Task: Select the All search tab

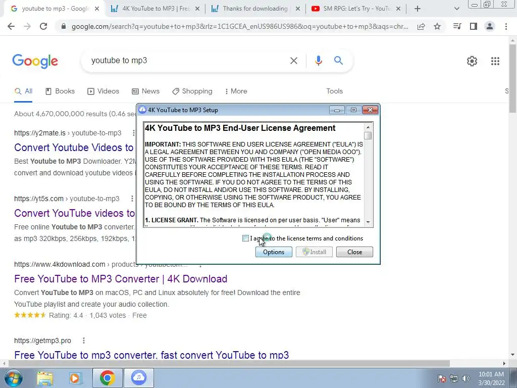Action: point(23,91)
